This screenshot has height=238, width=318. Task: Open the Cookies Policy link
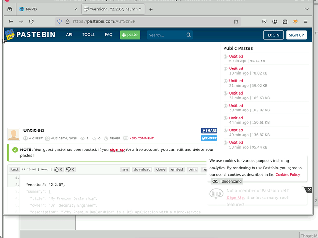click(x=288, y=175)
